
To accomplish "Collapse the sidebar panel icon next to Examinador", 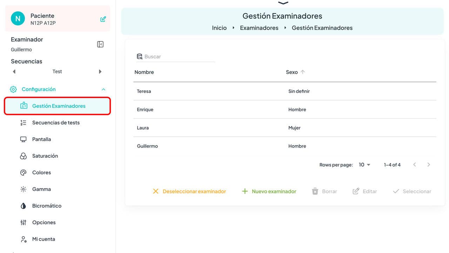I will click(x=100, y=44).
